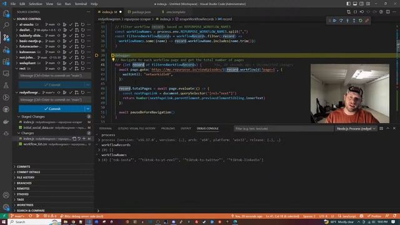Open the Accounts menu icon
The image size is (400, 225).
tap(6, 195)
